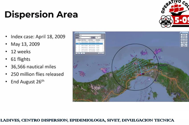Check the first trip row checkbox

tap(79, 42)
